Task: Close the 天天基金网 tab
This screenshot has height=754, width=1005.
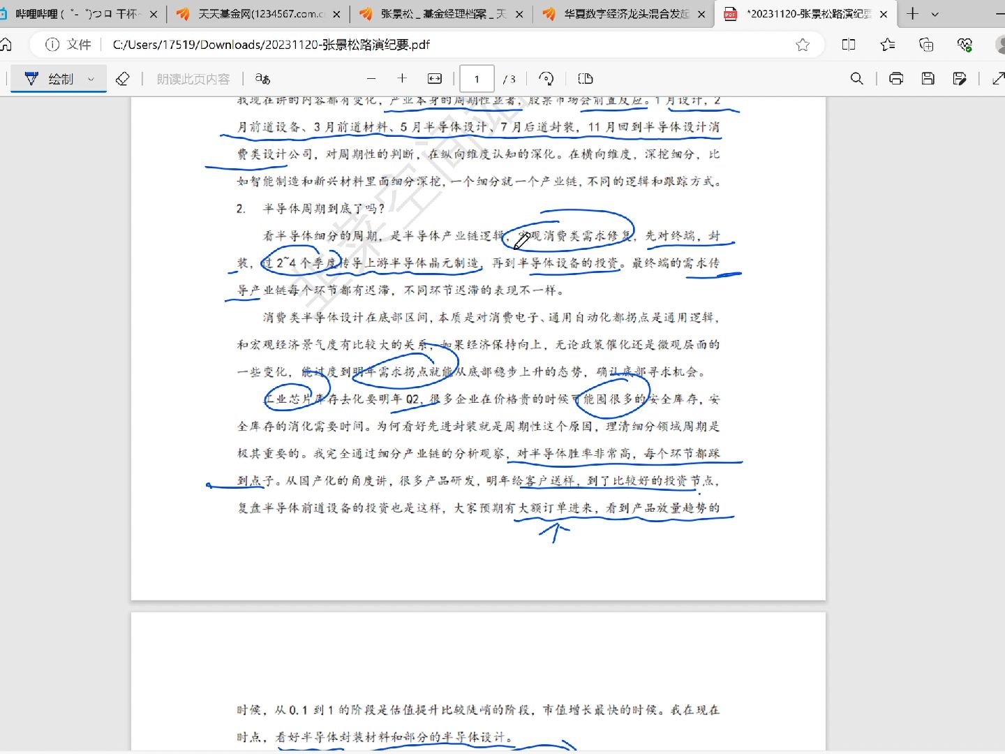Action: (336, 14)
